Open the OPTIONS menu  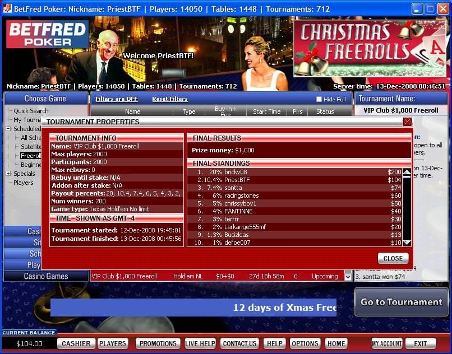click(x=305, y=343)
